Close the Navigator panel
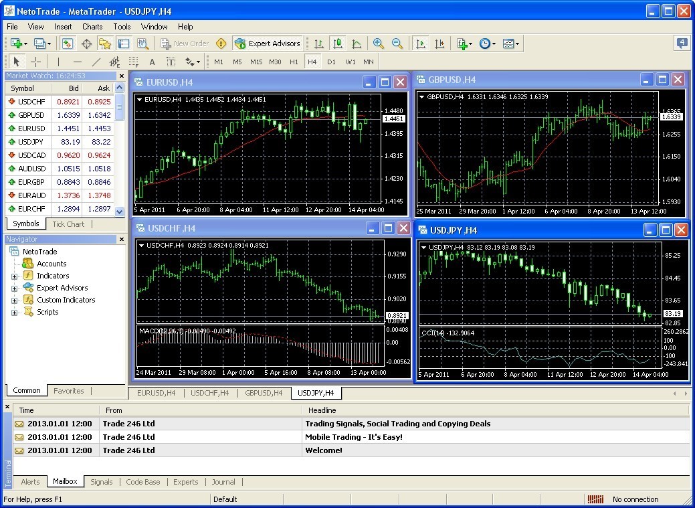This screenshot has width=695, height=508. pos(122,239)
